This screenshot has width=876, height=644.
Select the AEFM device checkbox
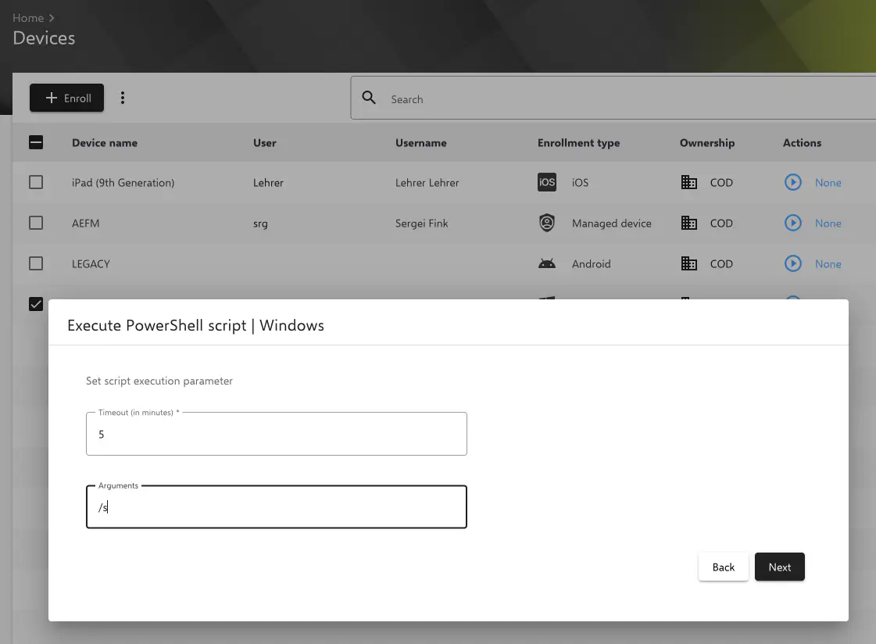pyautogui.click(x=36, y=223)
